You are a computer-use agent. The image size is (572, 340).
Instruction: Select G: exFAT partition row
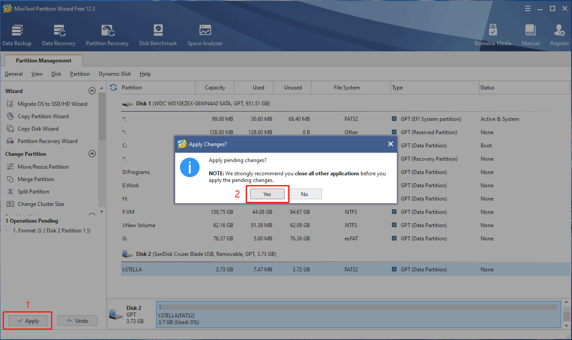pyautogui.click(x=345, y=238)
